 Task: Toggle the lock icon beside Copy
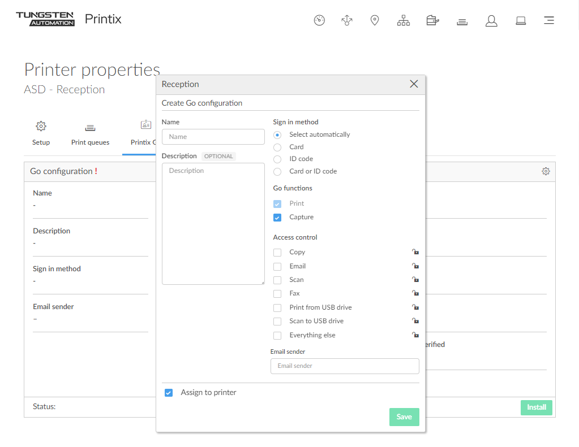[x=415, y=252]
